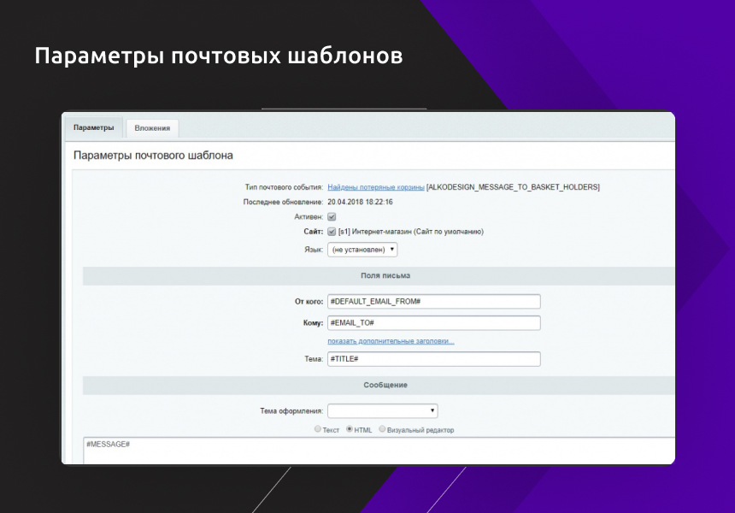735x513 pixels.
Task: Focus the Кому email field
Action: (434, 323)
